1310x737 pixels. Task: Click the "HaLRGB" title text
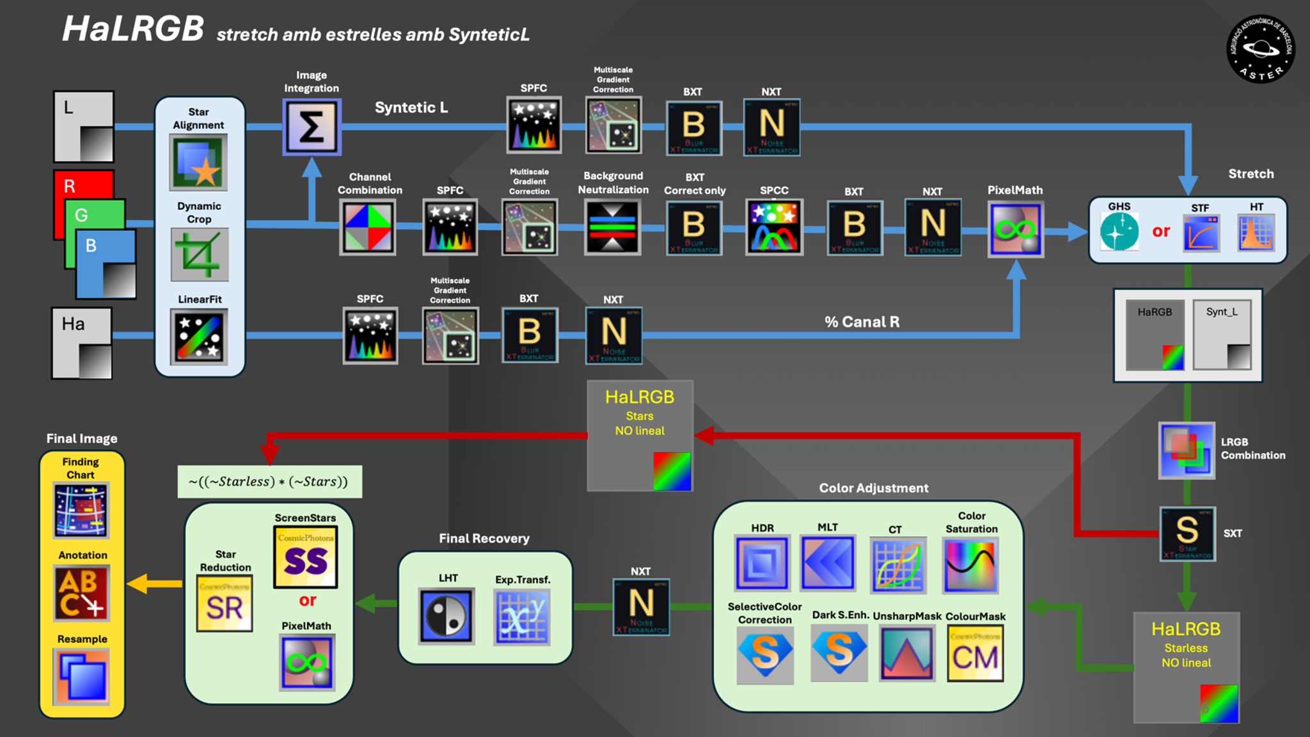pyautogui.click(x=133, y=29)
